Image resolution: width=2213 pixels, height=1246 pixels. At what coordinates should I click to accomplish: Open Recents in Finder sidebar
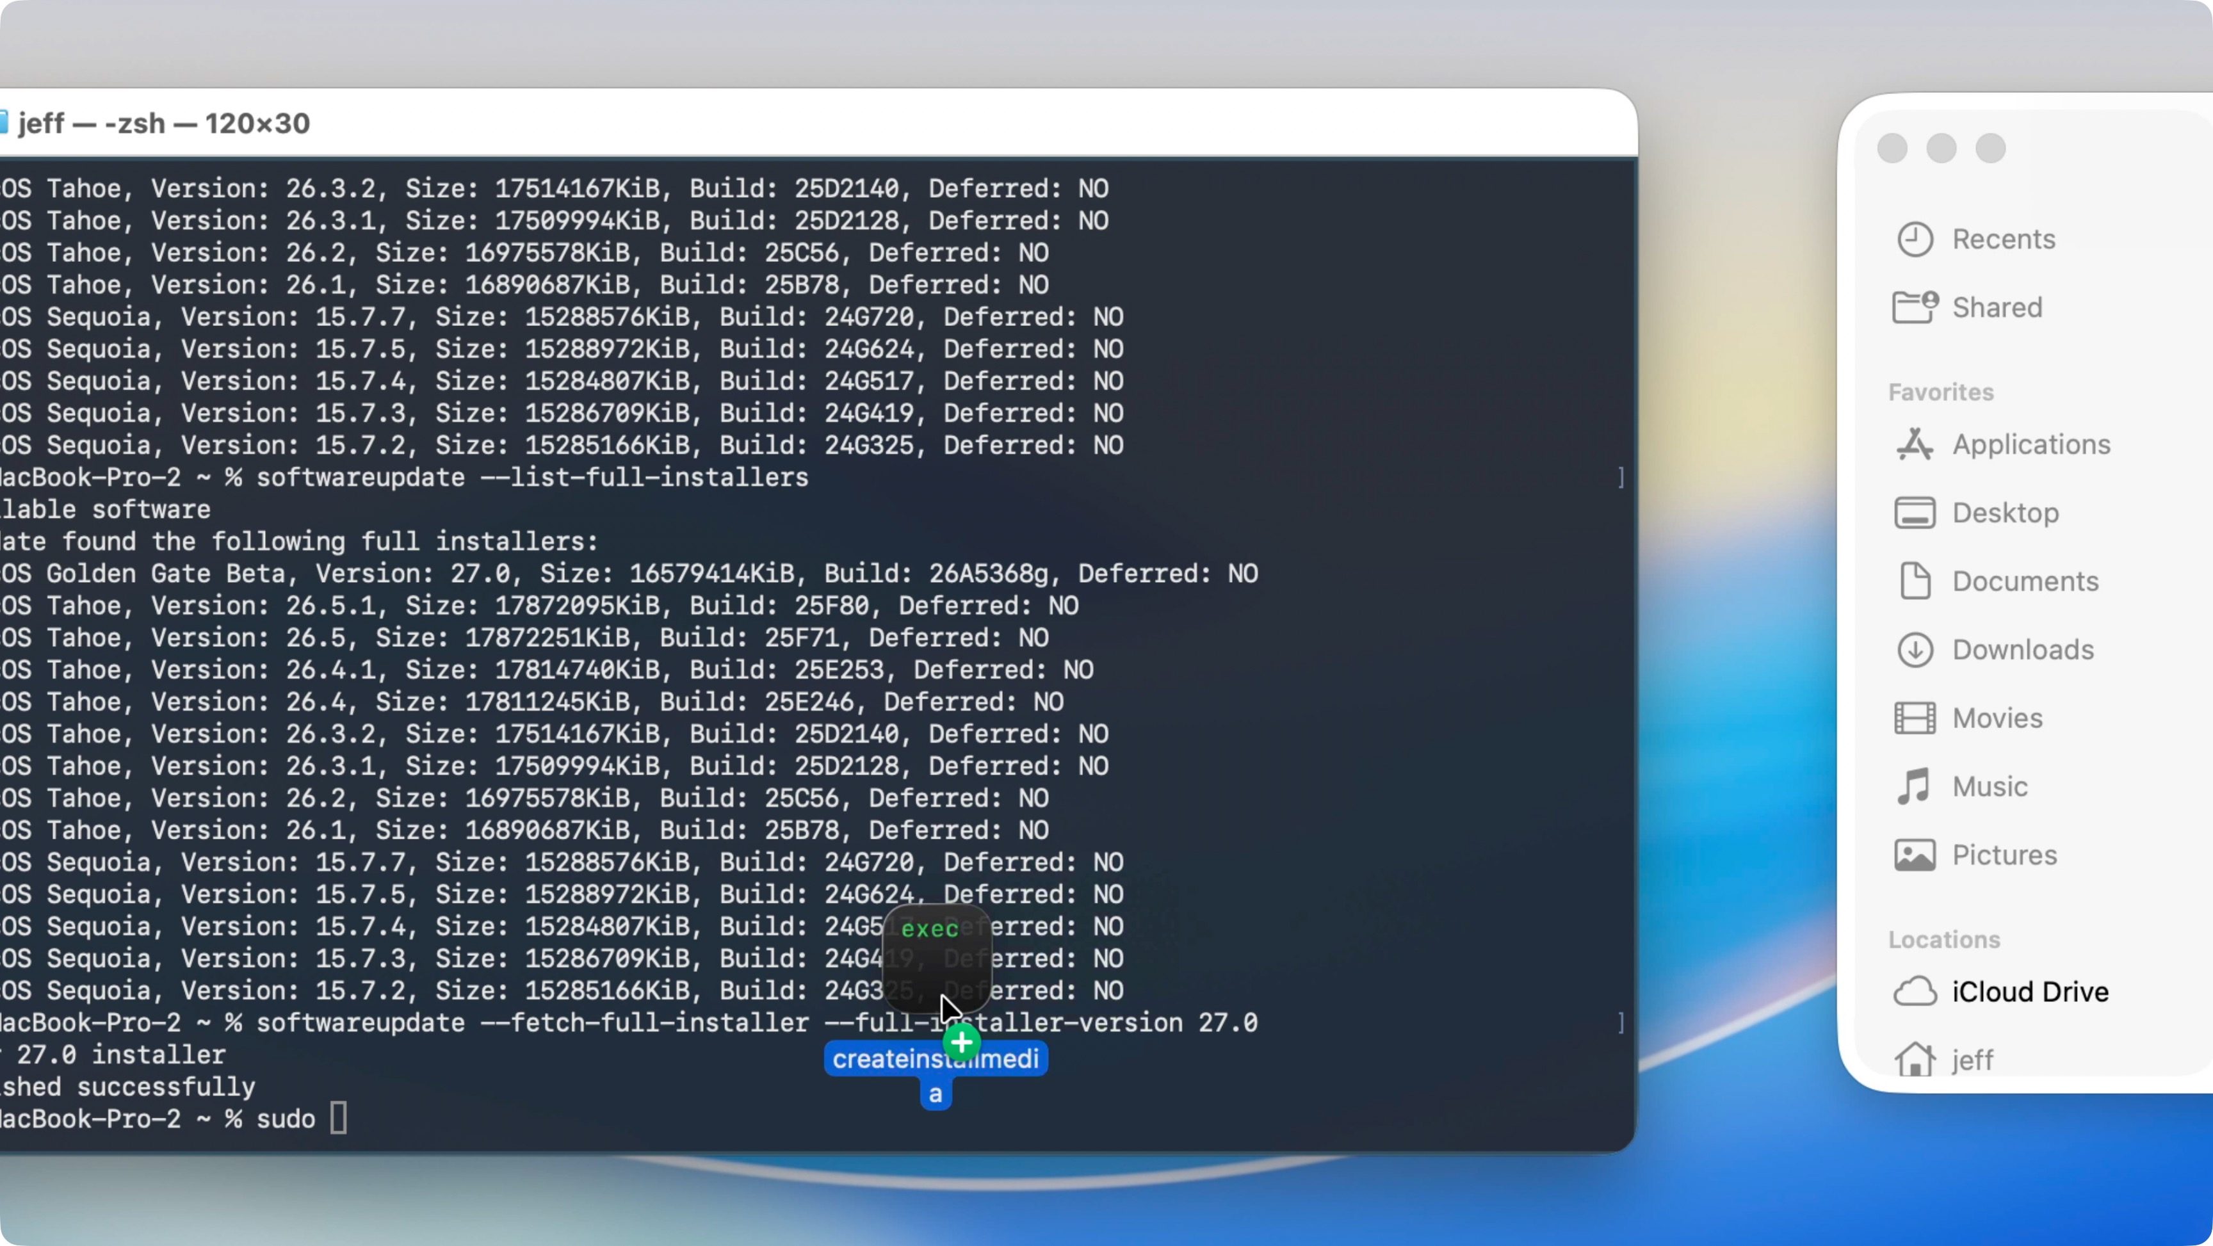click(2002, 239)
